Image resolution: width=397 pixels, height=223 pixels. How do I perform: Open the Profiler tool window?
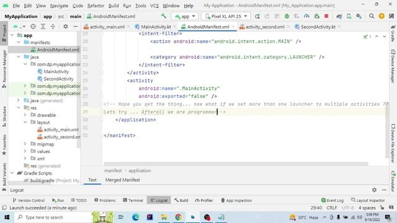(204, 200)
